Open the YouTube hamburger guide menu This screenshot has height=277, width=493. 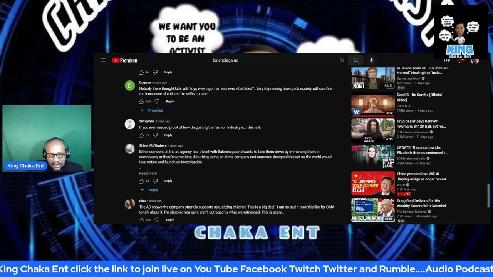103,60
